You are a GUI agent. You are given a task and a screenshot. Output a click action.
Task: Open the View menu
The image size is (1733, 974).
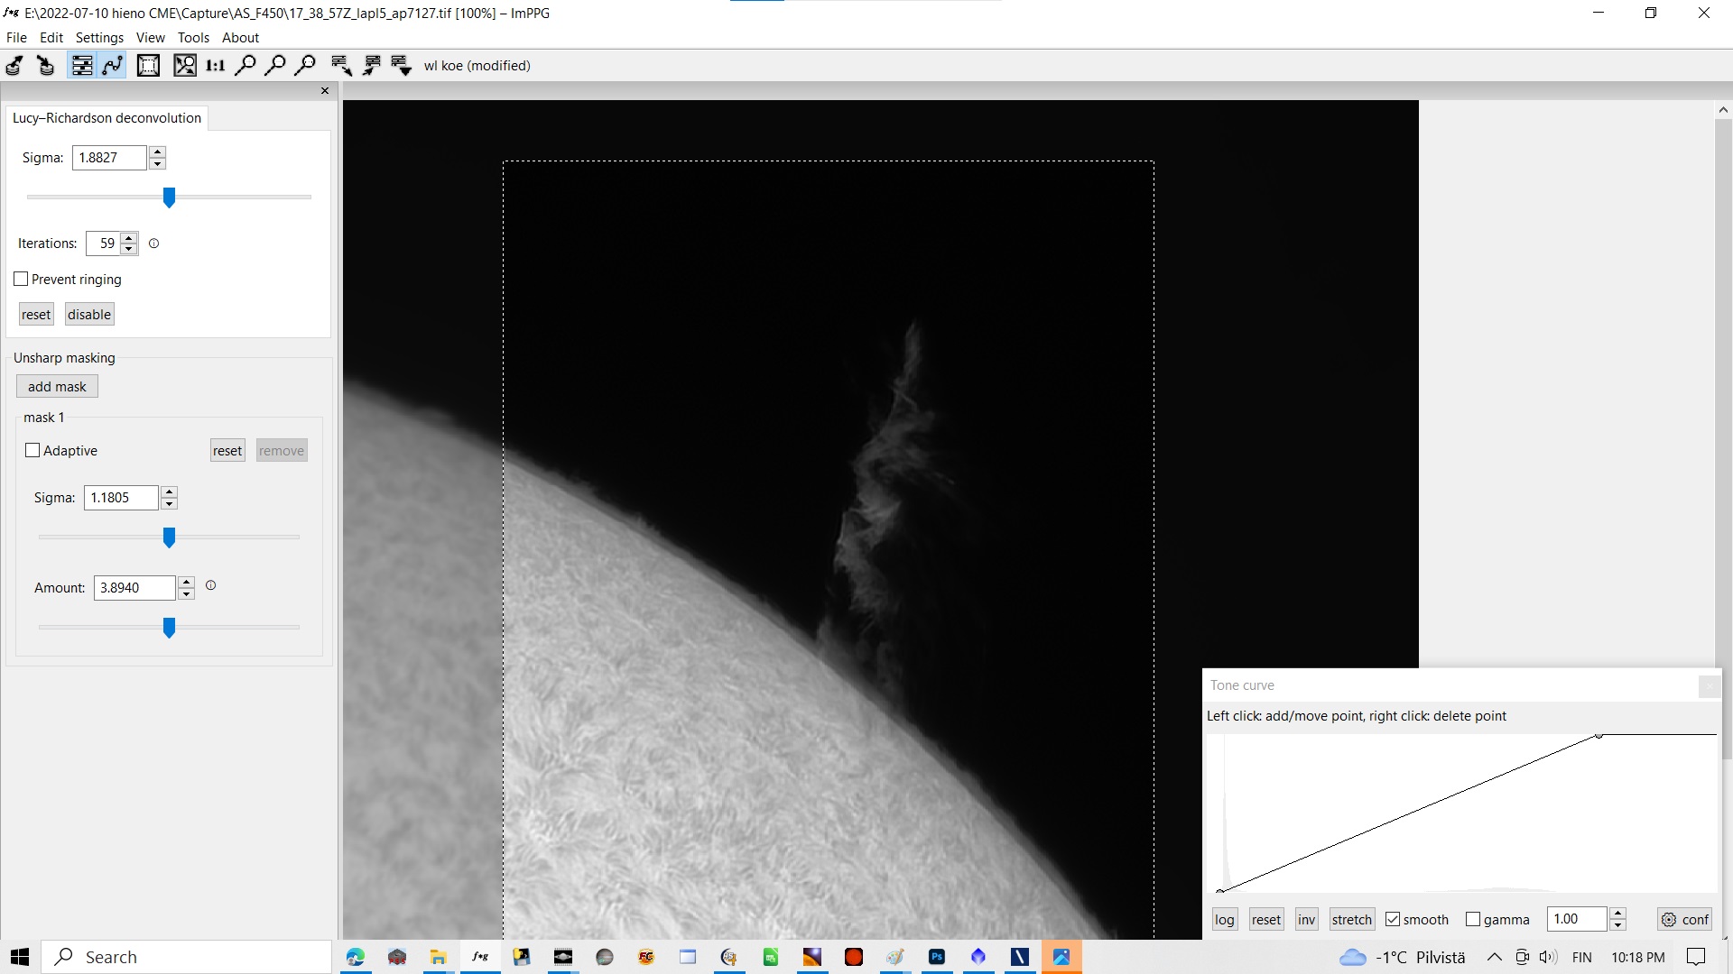point(151,37)
